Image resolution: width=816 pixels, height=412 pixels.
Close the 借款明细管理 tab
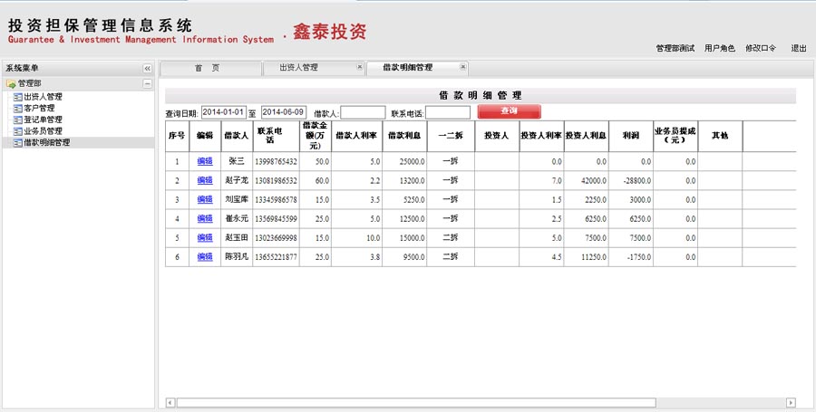coord(462,67)
